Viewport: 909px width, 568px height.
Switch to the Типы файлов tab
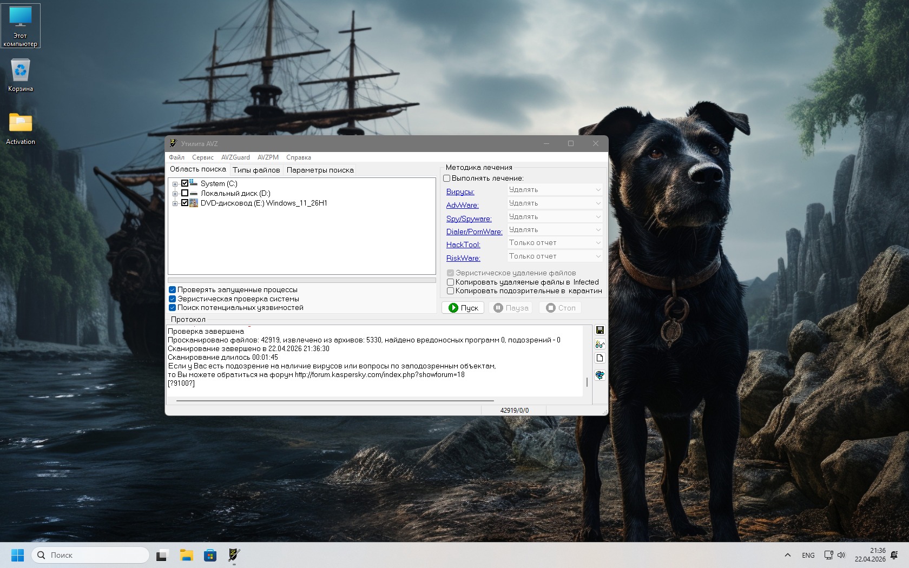tap(256, 170)
